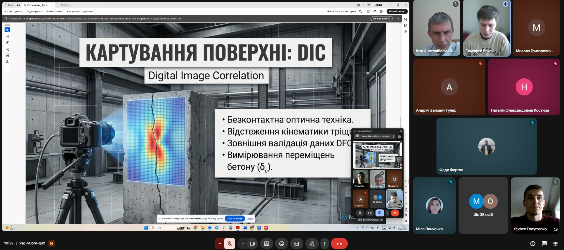Toggle the camera in Meet bar
Image resolution: width=564 pixels, height=250 pixels.
click(x=252, y=244)
